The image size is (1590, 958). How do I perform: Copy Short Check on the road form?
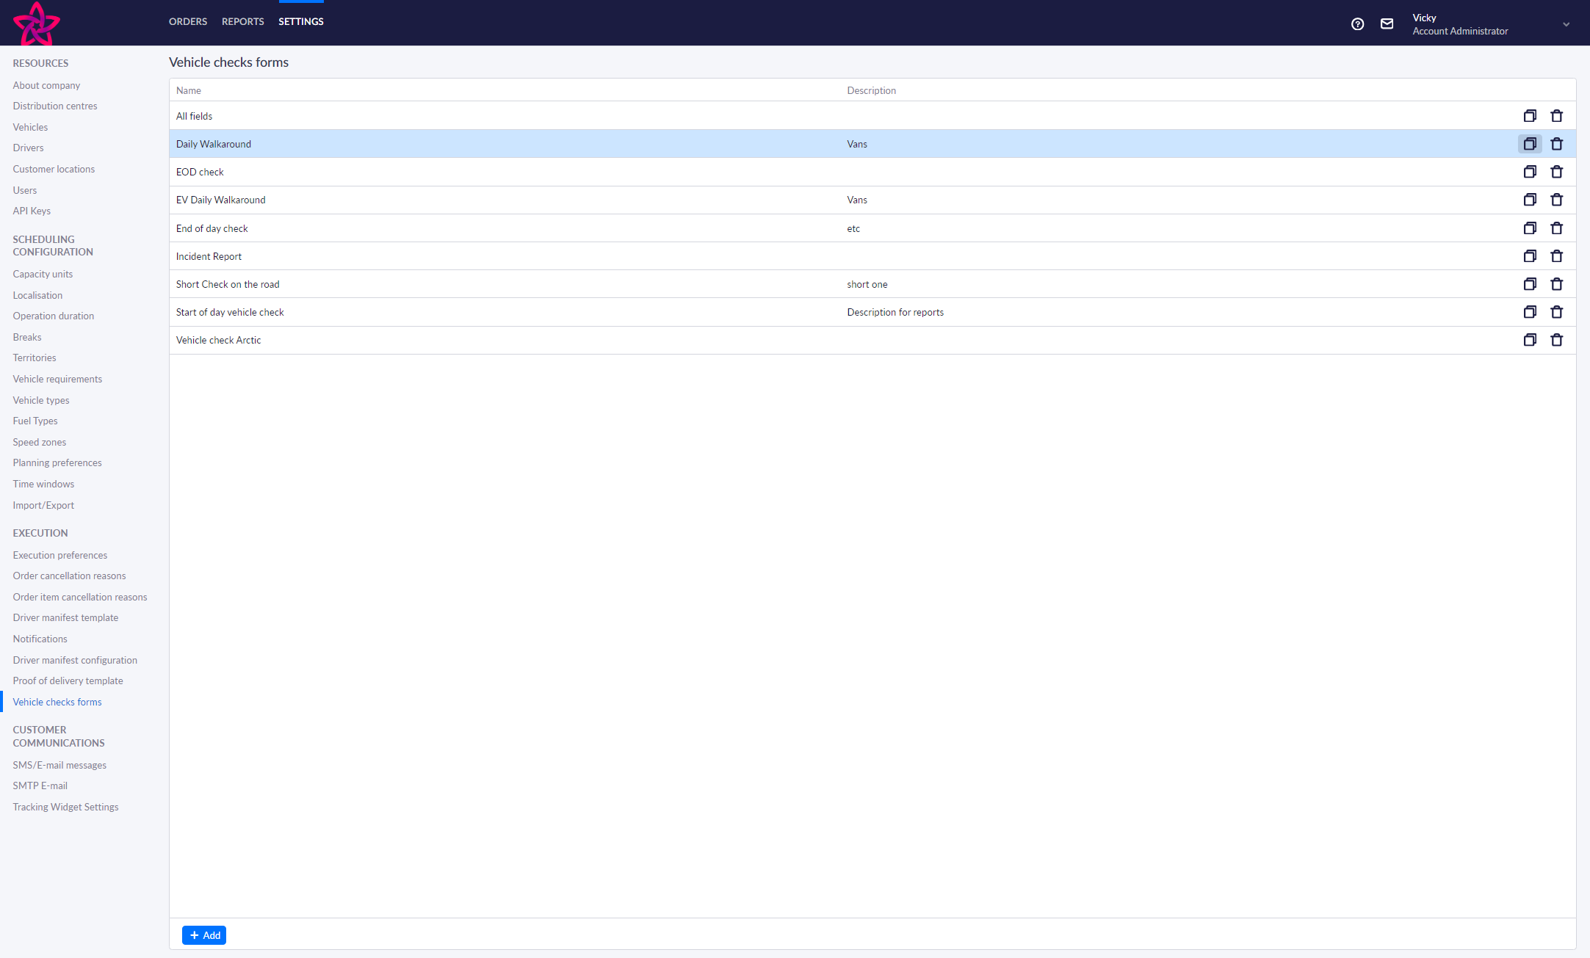(1530, 284)
